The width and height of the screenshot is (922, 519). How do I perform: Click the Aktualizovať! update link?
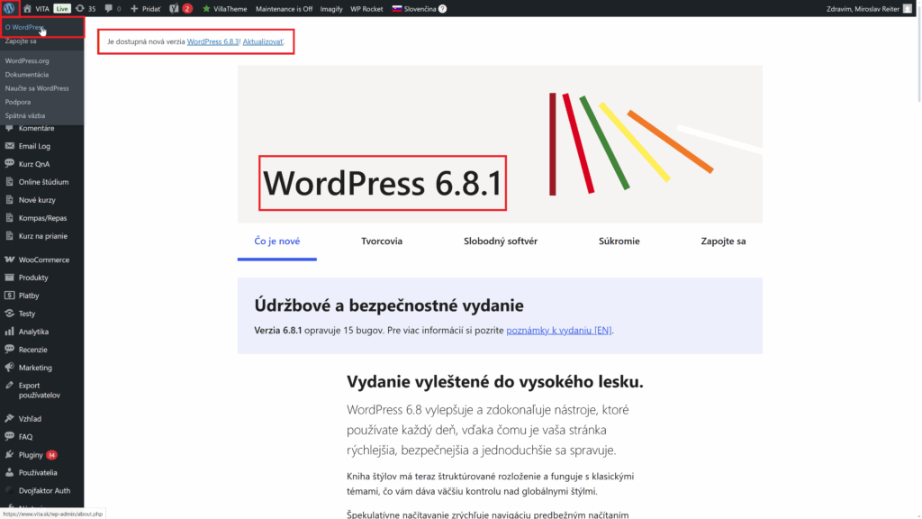click(261, 41)
